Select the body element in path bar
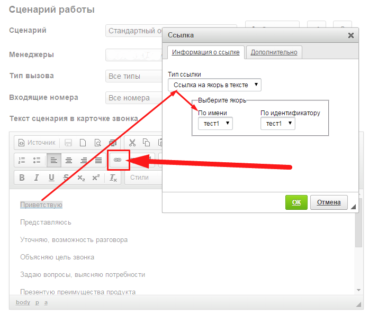Viewport: 369px width, 316px height. (23, 302)
